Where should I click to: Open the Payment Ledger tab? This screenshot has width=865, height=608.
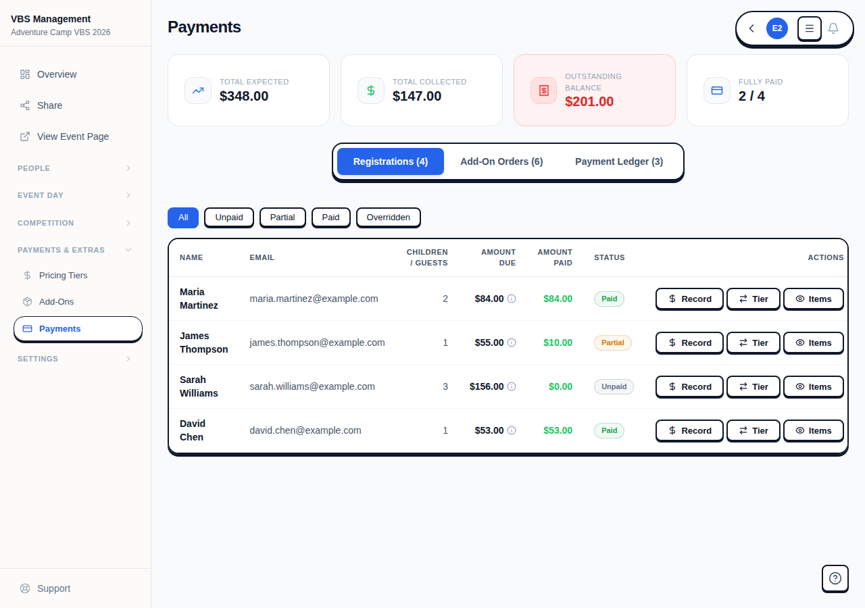[x=619, y=161]
